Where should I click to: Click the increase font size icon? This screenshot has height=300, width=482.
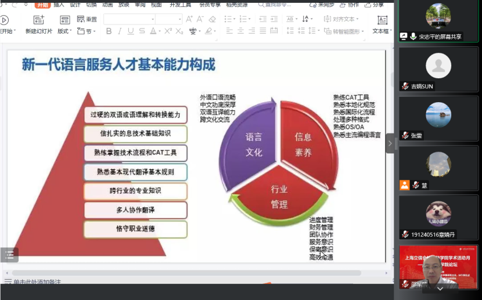click(189, 19)
